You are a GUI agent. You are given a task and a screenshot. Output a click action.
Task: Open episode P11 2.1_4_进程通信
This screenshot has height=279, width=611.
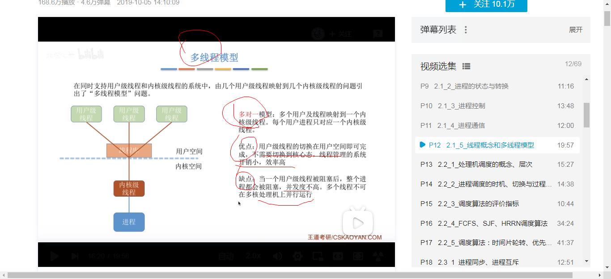(x=497, y=126)
